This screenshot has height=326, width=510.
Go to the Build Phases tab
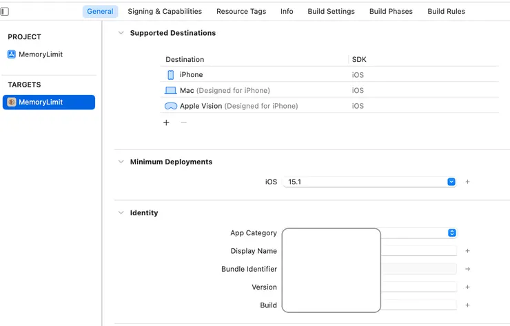point(391,12)
